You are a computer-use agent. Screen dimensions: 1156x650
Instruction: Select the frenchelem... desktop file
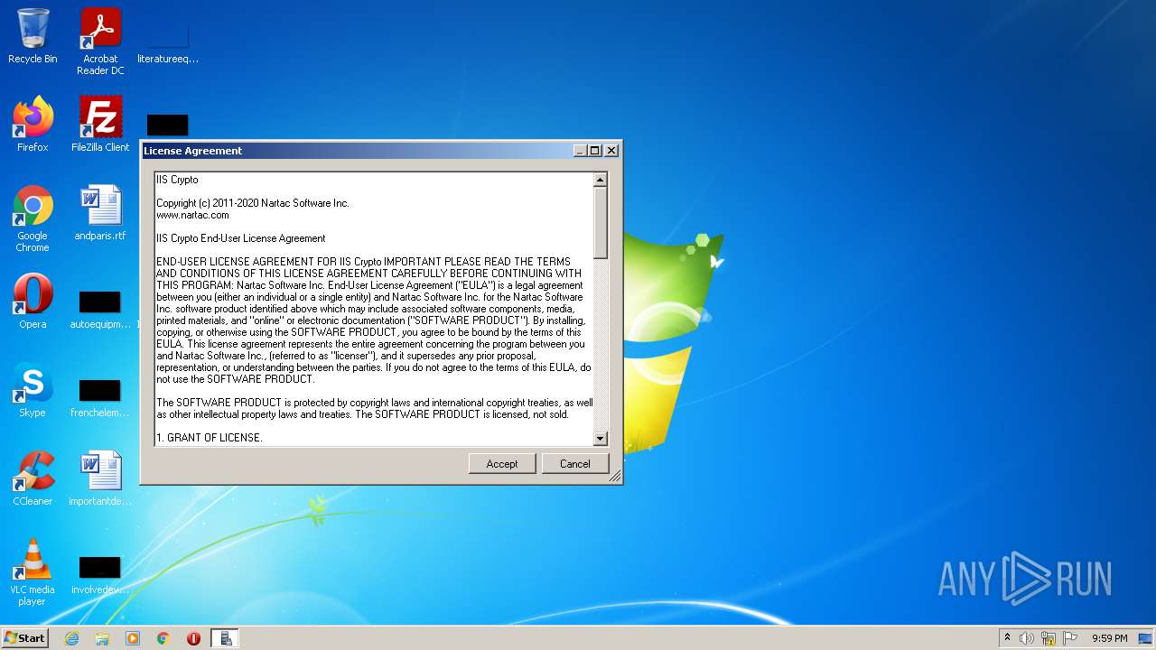pyautogui.click(x=100, y=397)
